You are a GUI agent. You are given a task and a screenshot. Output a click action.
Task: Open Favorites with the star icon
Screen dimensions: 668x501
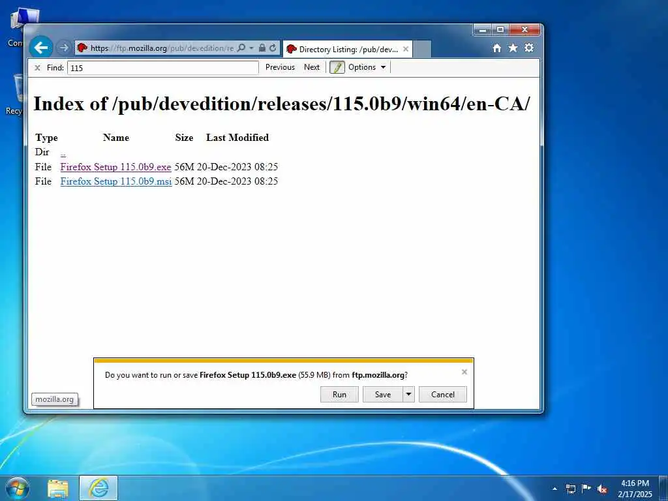click(x=513, y=48)
